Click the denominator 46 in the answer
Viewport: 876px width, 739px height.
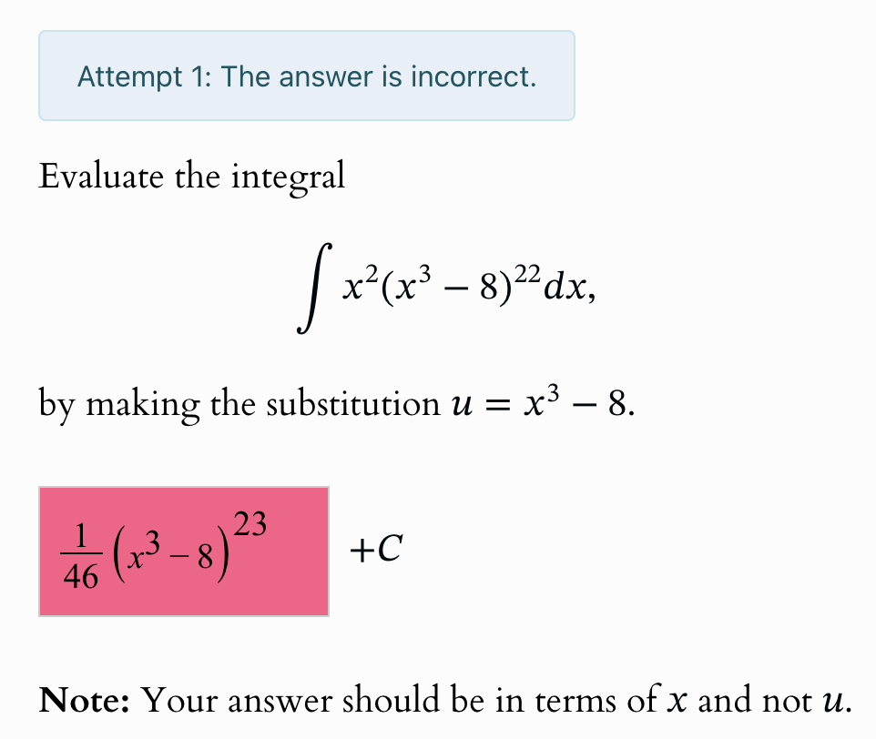pyautogui.click(x=81, y=576)
